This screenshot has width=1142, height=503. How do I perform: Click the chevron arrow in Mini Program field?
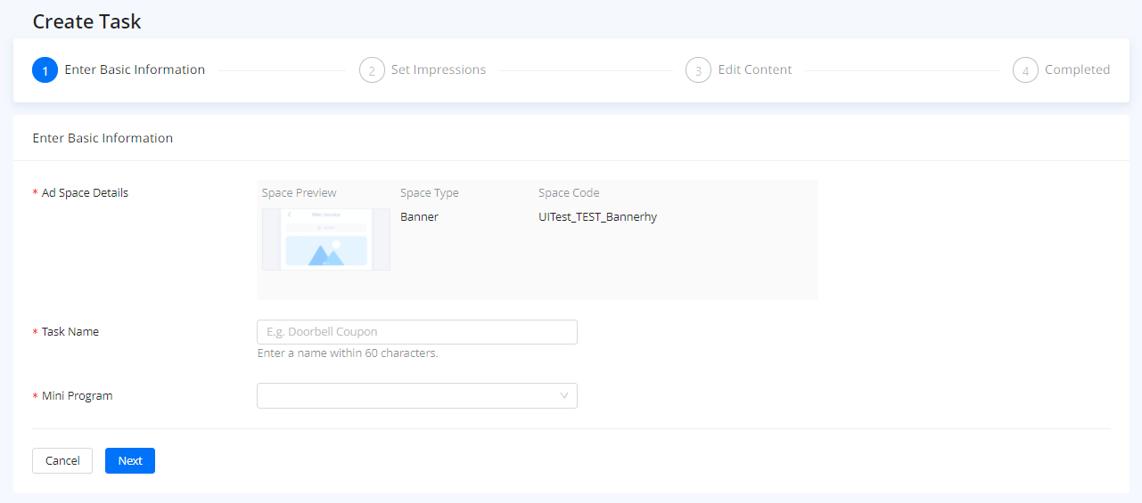(564, 396)
